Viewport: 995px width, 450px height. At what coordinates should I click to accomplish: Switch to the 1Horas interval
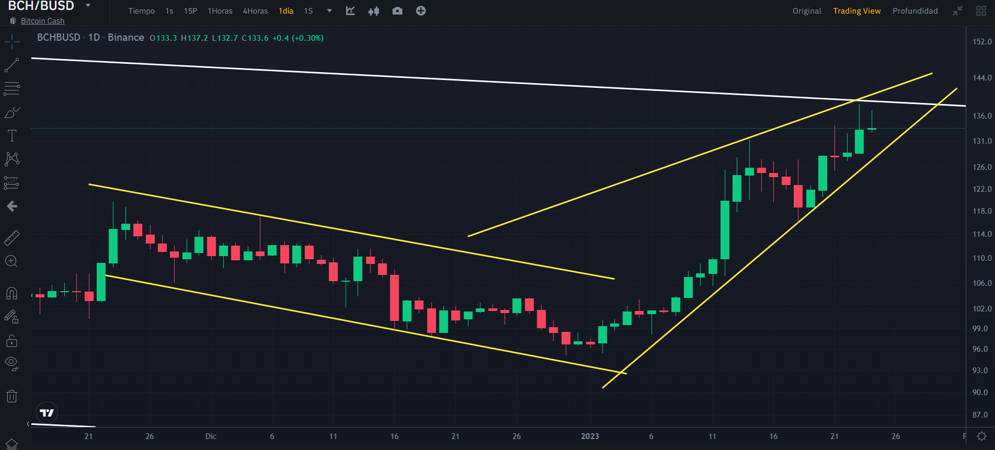tap(220, 11)
